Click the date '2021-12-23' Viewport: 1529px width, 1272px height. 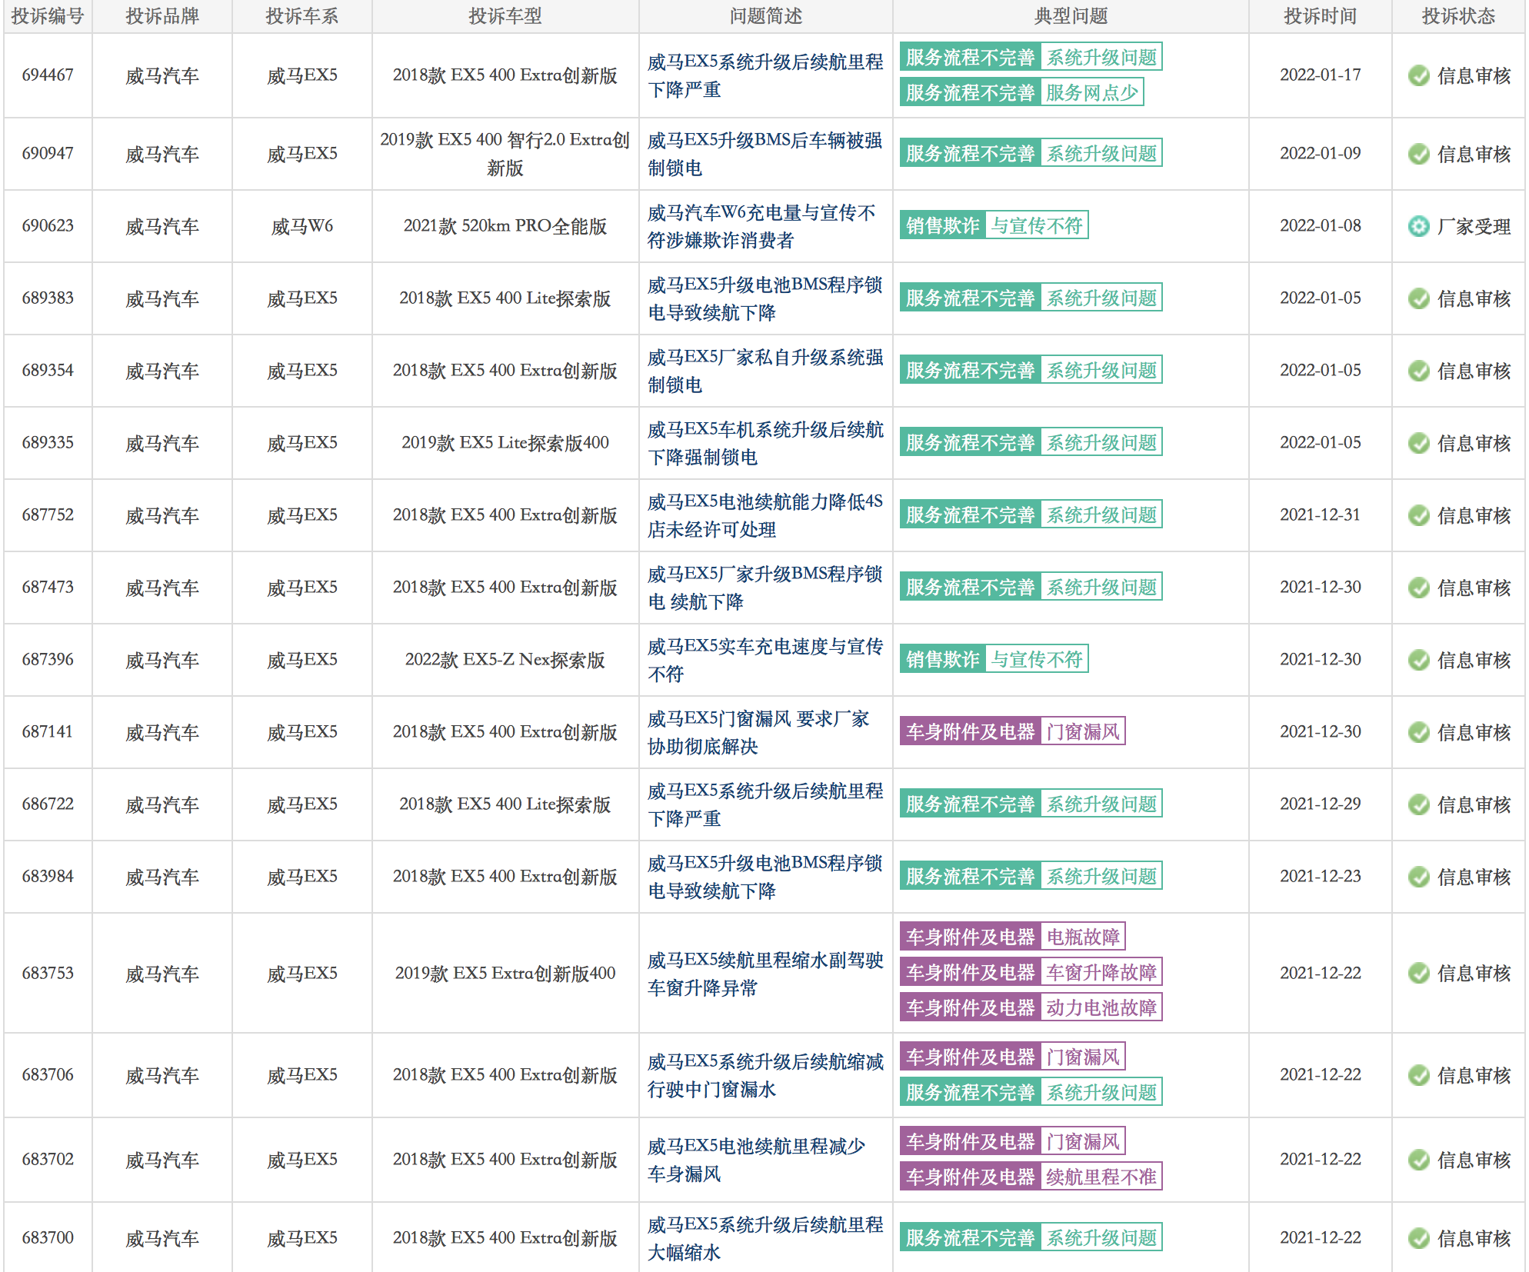click(x=1321, y=877)
